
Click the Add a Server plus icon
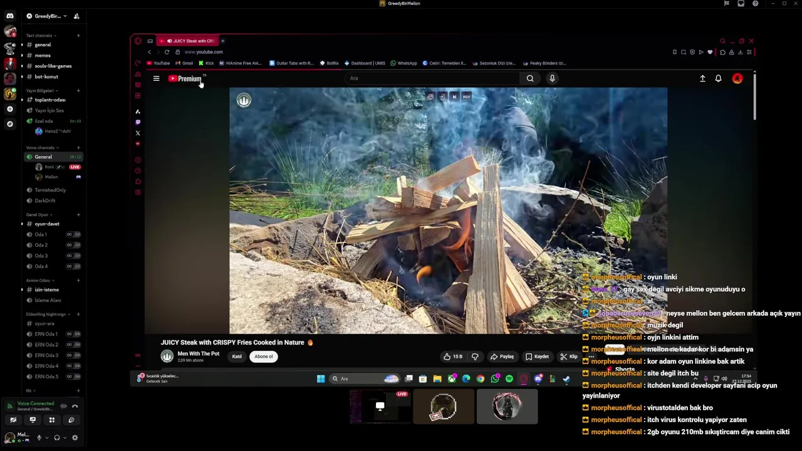point(9,109)
